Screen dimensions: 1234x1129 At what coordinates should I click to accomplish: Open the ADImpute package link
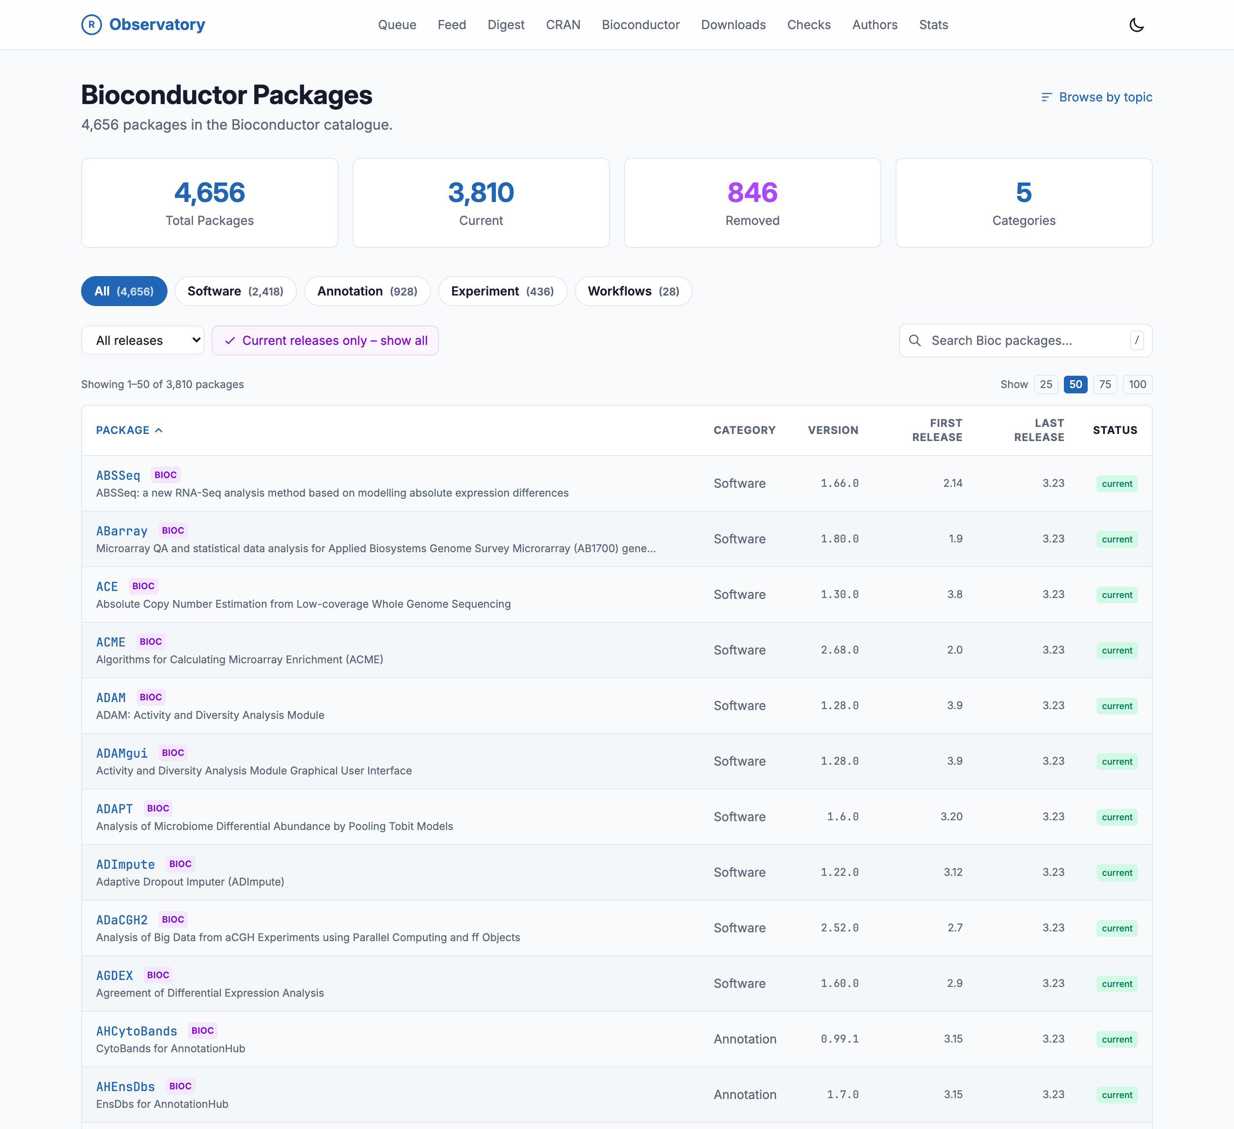click(126, 864)
